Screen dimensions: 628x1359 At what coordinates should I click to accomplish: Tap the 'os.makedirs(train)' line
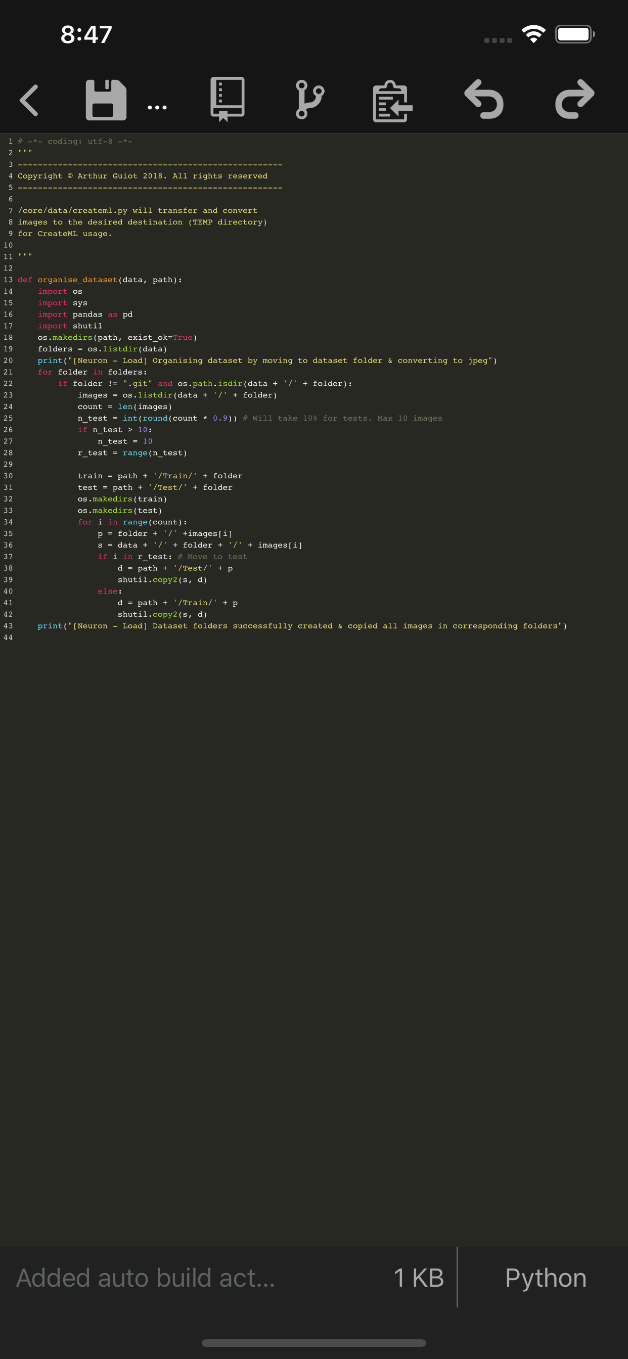click(122, 499)
